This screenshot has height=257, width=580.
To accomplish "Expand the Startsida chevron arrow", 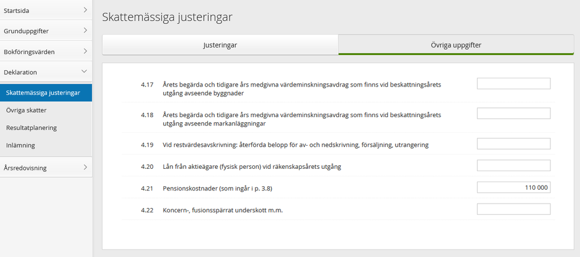I will [x=85, y=10].
